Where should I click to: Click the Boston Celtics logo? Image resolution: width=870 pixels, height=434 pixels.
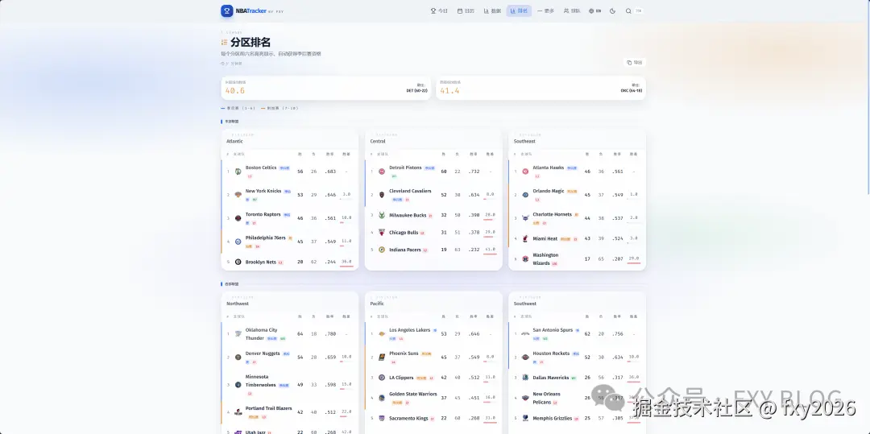[238, 172]
